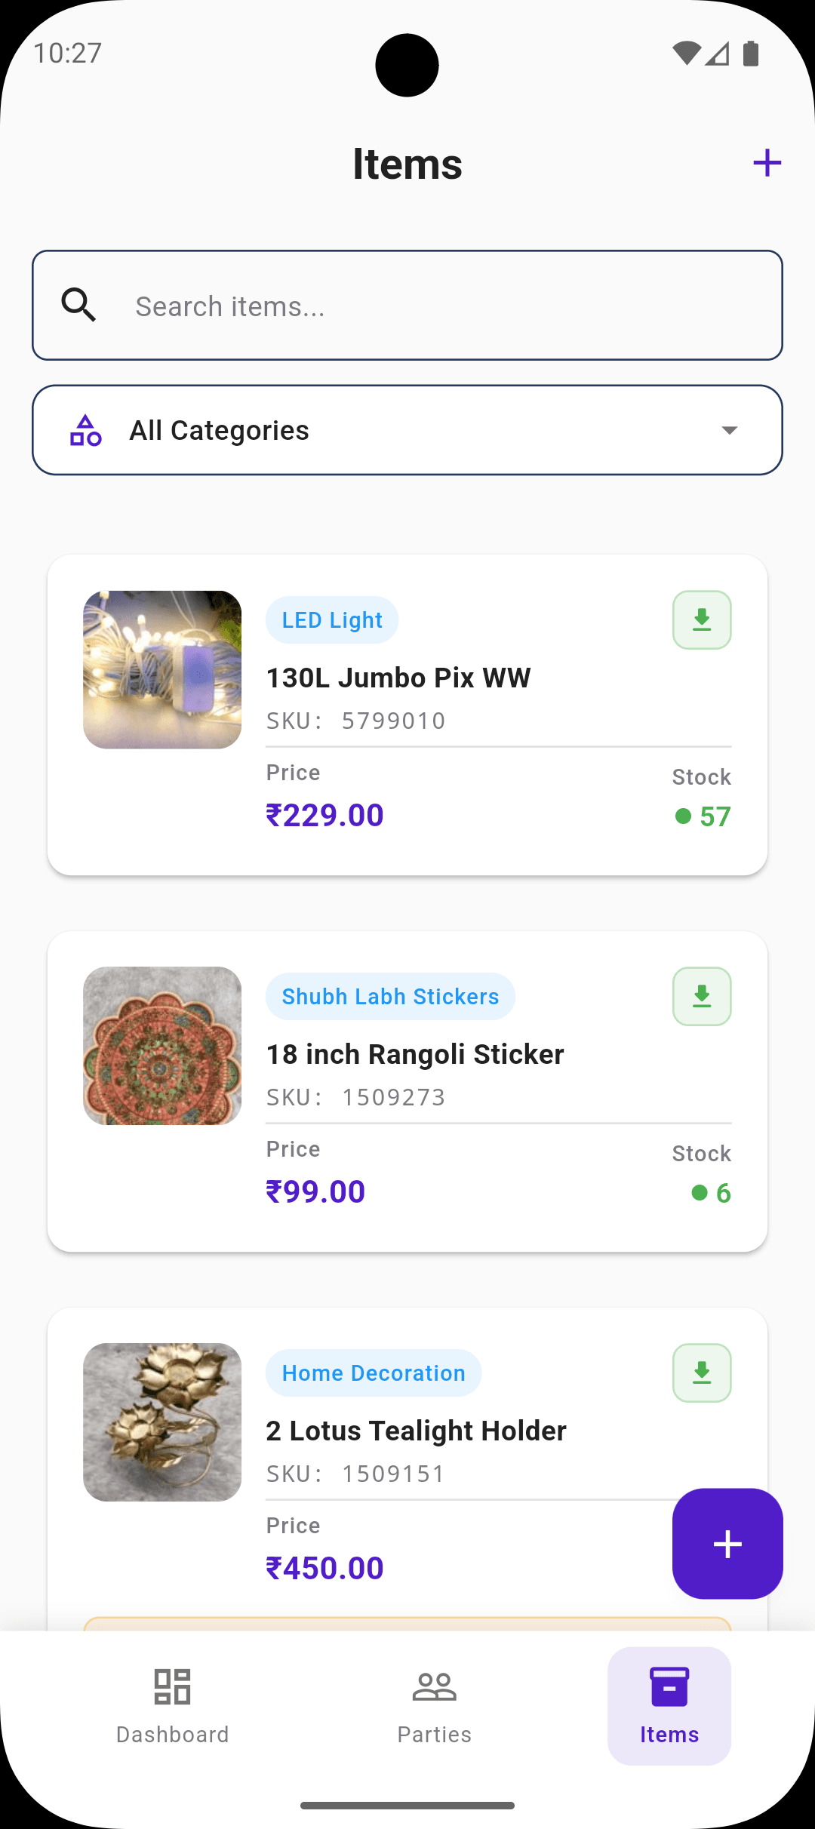815x1829 pixels.
Task: Tap the download icon for 18 inch Rangoli Sticker
Action: 702,997
